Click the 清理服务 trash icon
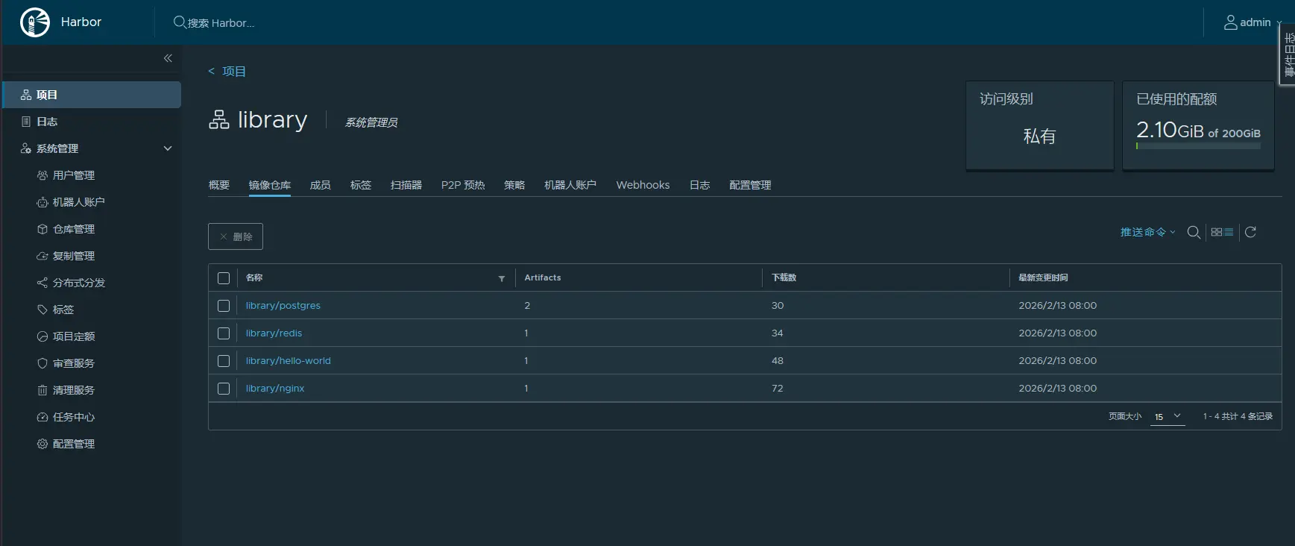 coord(42,390)
